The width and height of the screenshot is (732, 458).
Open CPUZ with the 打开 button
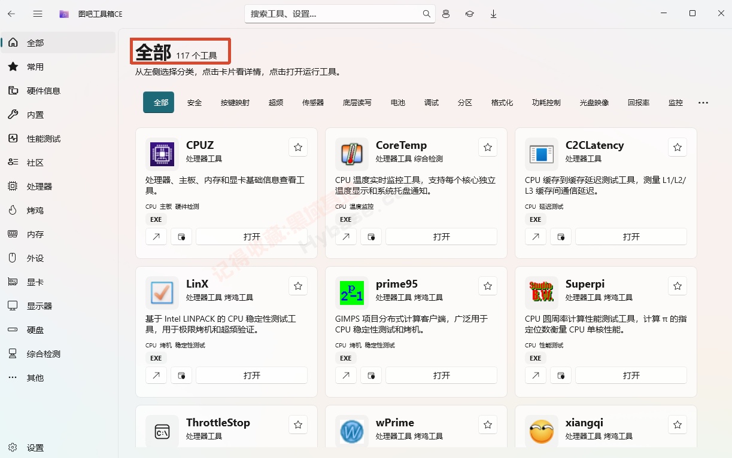(x=252, y=237)
